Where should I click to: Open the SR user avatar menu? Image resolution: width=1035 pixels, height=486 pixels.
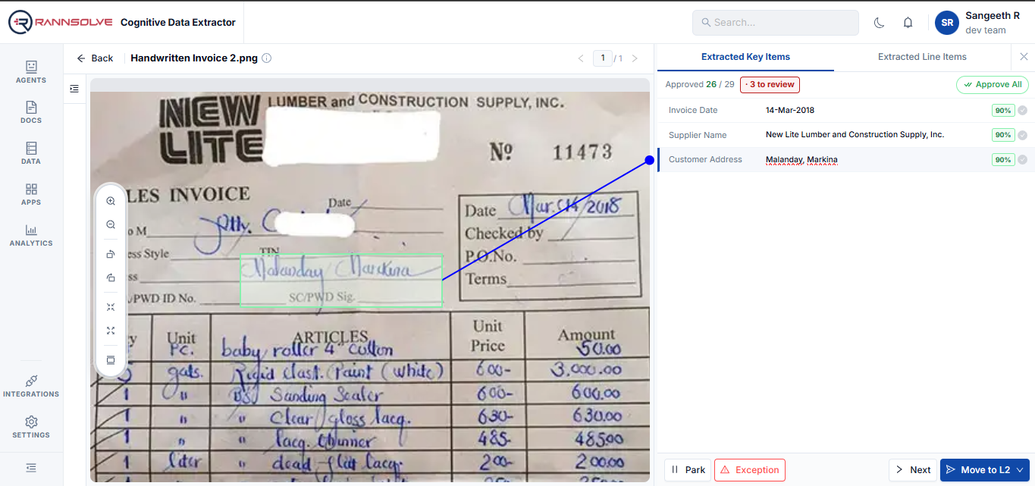[x=947, y=23]
